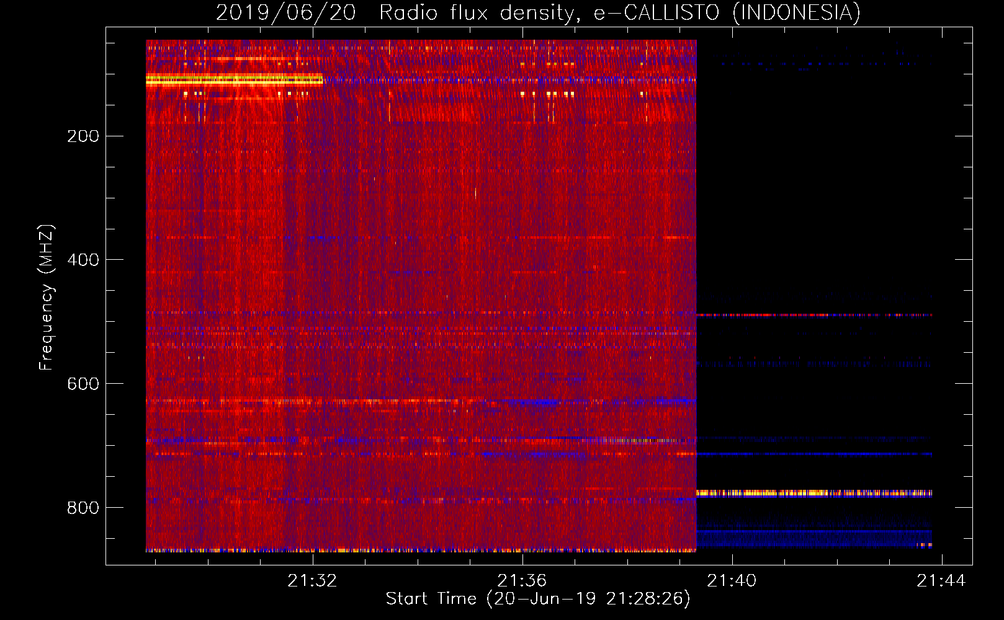Click the 21:36 time tick label
Screen dimensions: 1004x620
tap(522, 580)
